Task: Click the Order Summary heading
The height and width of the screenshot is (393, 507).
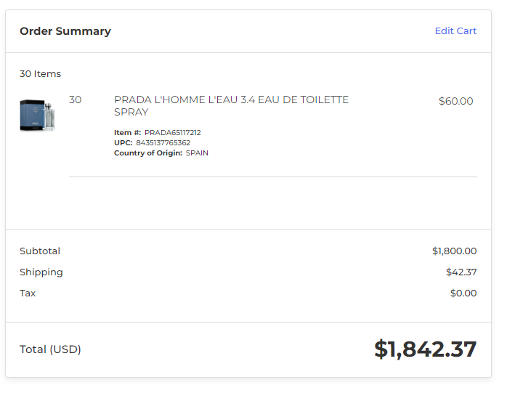Action: [65, 31]
